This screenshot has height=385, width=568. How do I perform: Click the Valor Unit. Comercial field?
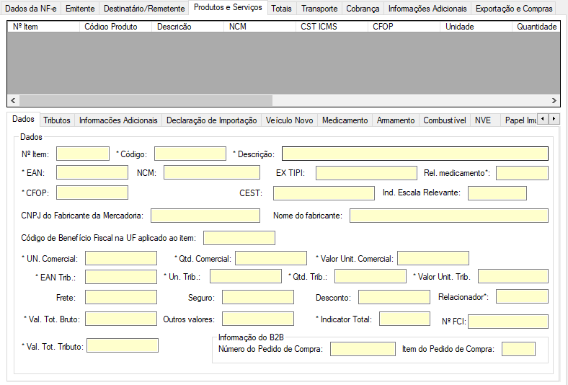433,258
